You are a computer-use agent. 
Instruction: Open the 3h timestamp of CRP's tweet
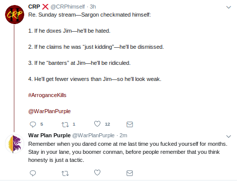tap(93, 7)
